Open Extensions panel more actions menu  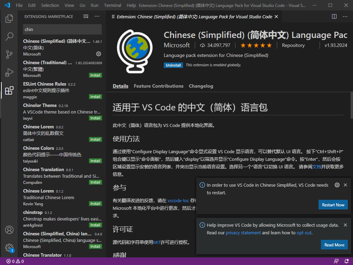click(x=97, y=16)
